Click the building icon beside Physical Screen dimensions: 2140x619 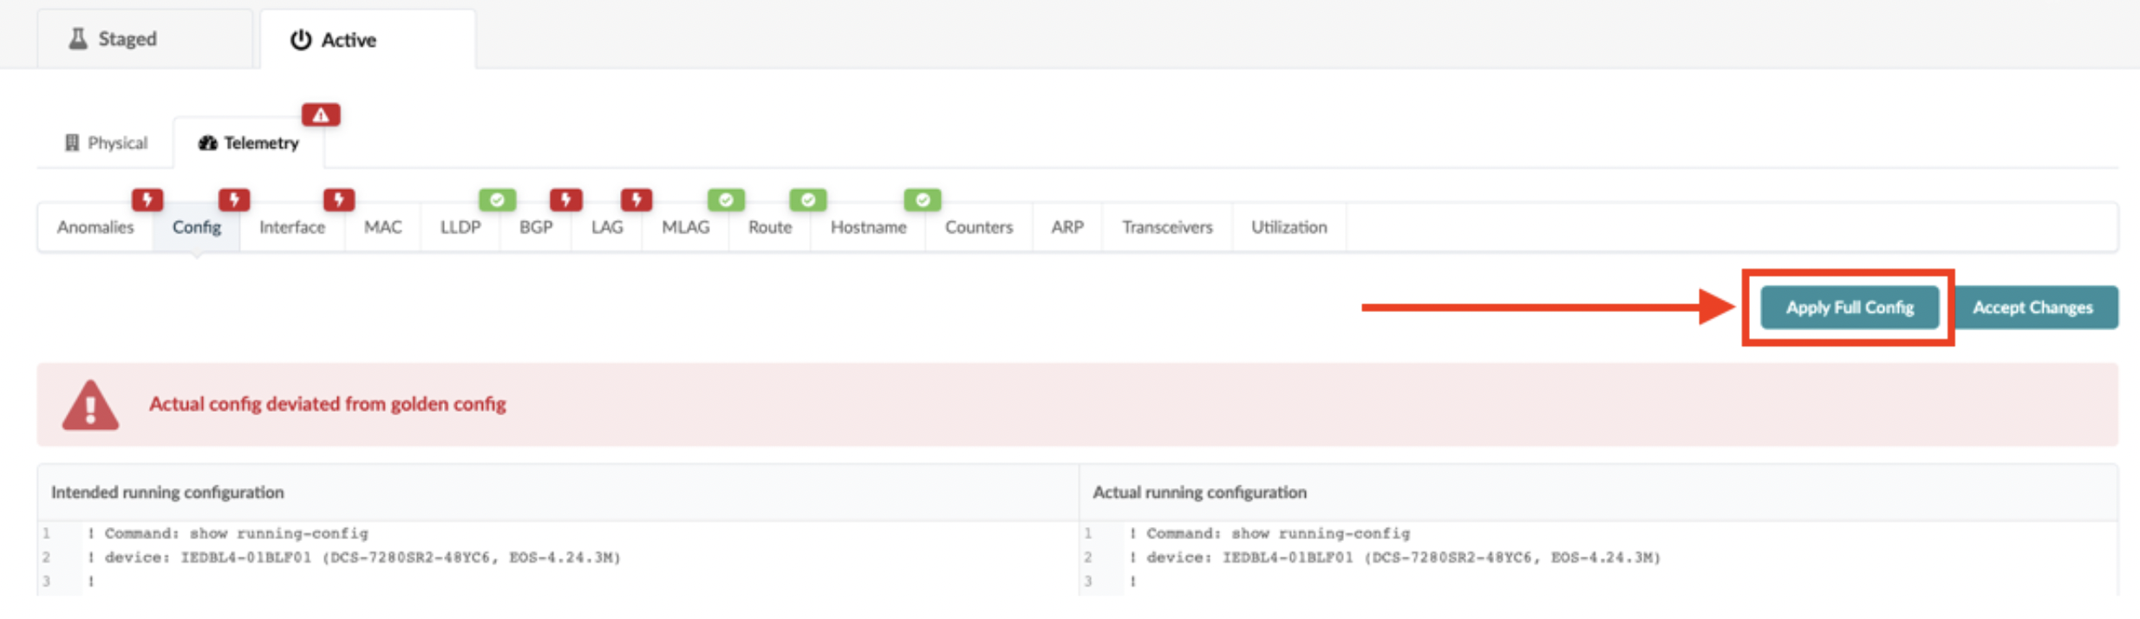pos(72,143)
